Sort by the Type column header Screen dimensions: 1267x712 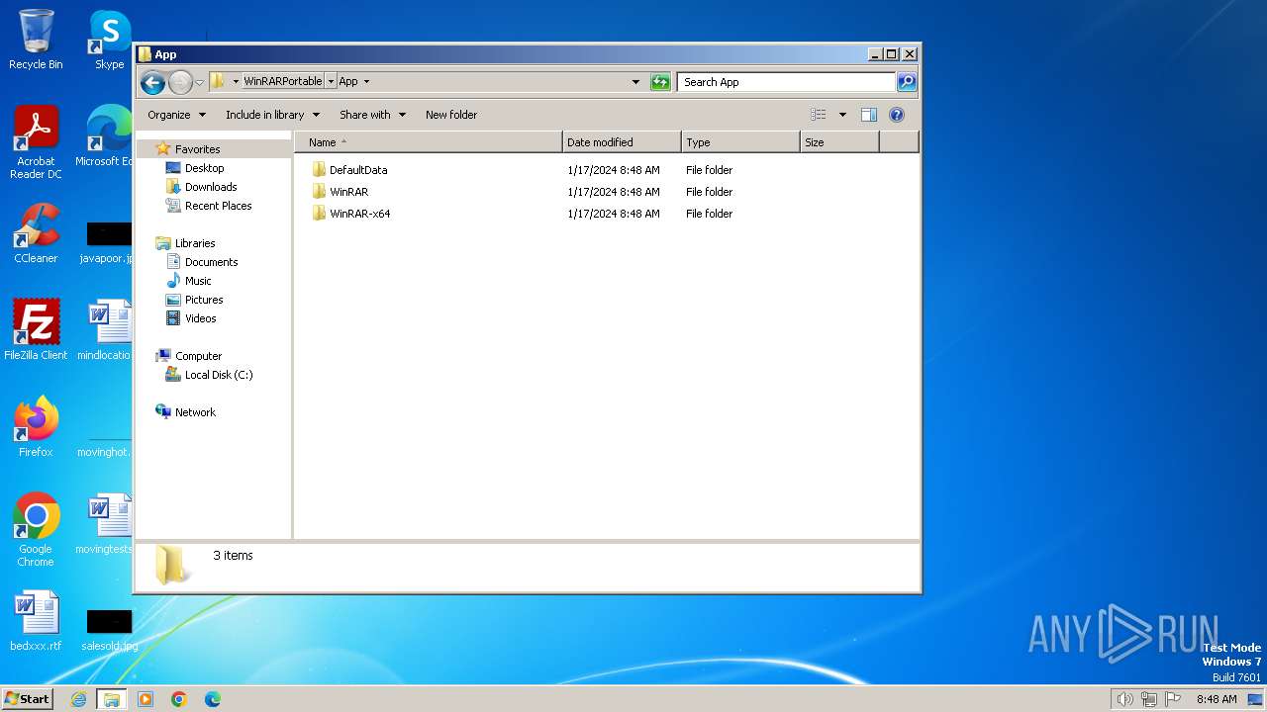(740, 142)
